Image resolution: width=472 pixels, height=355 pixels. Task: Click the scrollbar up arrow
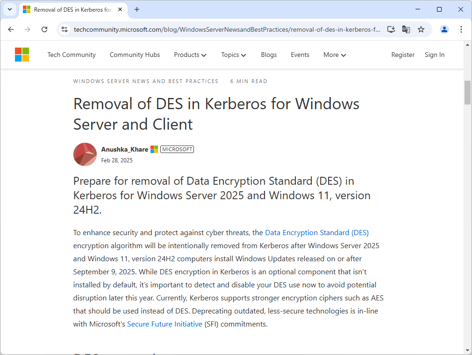(x=467, y=45)
